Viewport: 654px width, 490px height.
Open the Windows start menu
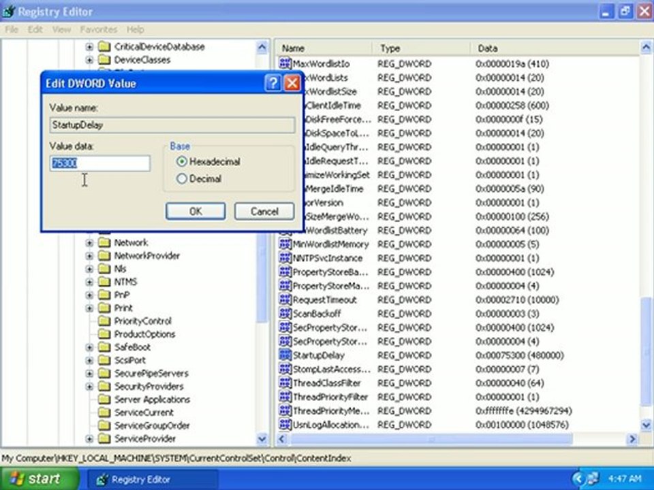(40, 478)
